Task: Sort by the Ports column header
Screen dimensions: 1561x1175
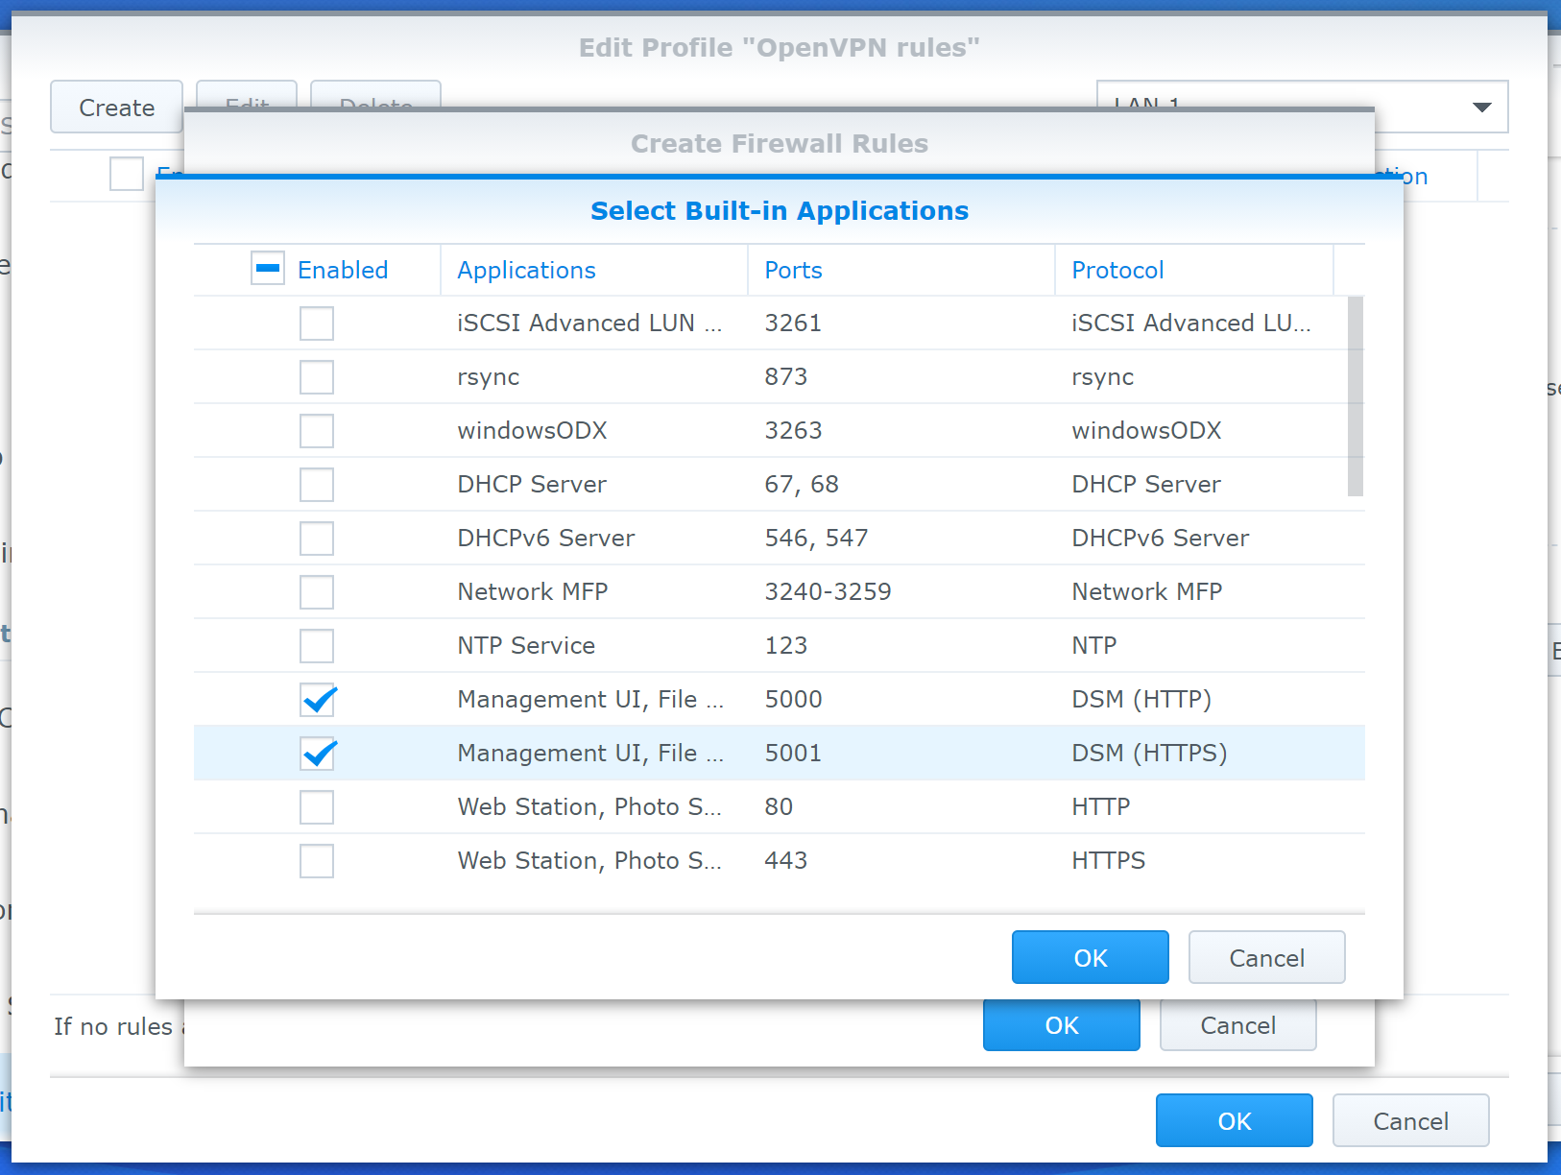Action: (793, 271)
